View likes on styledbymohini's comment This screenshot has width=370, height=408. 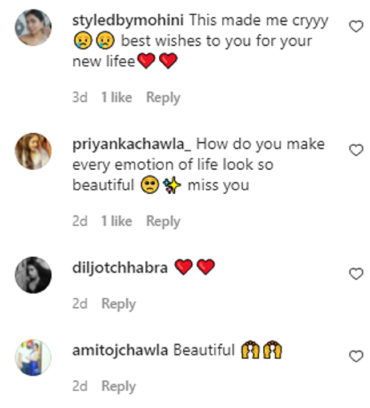click(117, 98)
